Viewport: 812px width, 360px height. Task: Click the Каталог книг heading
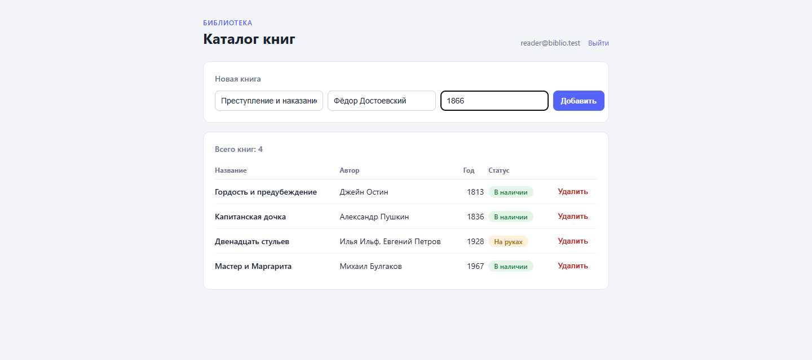coord(249,39)
